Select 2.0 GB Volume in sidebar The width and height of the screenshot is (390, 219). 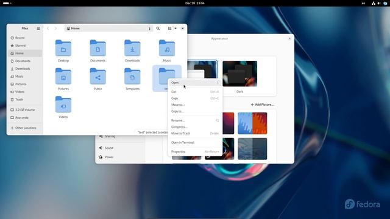click(25, 109)
